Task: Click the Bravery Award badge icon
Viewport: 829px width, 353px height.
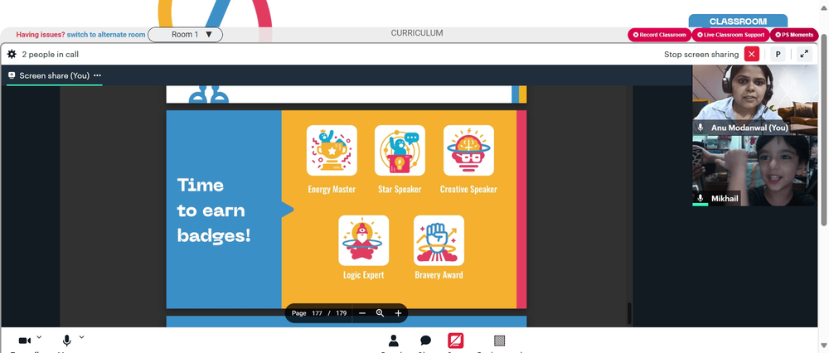Action: (x=439, y=240)
